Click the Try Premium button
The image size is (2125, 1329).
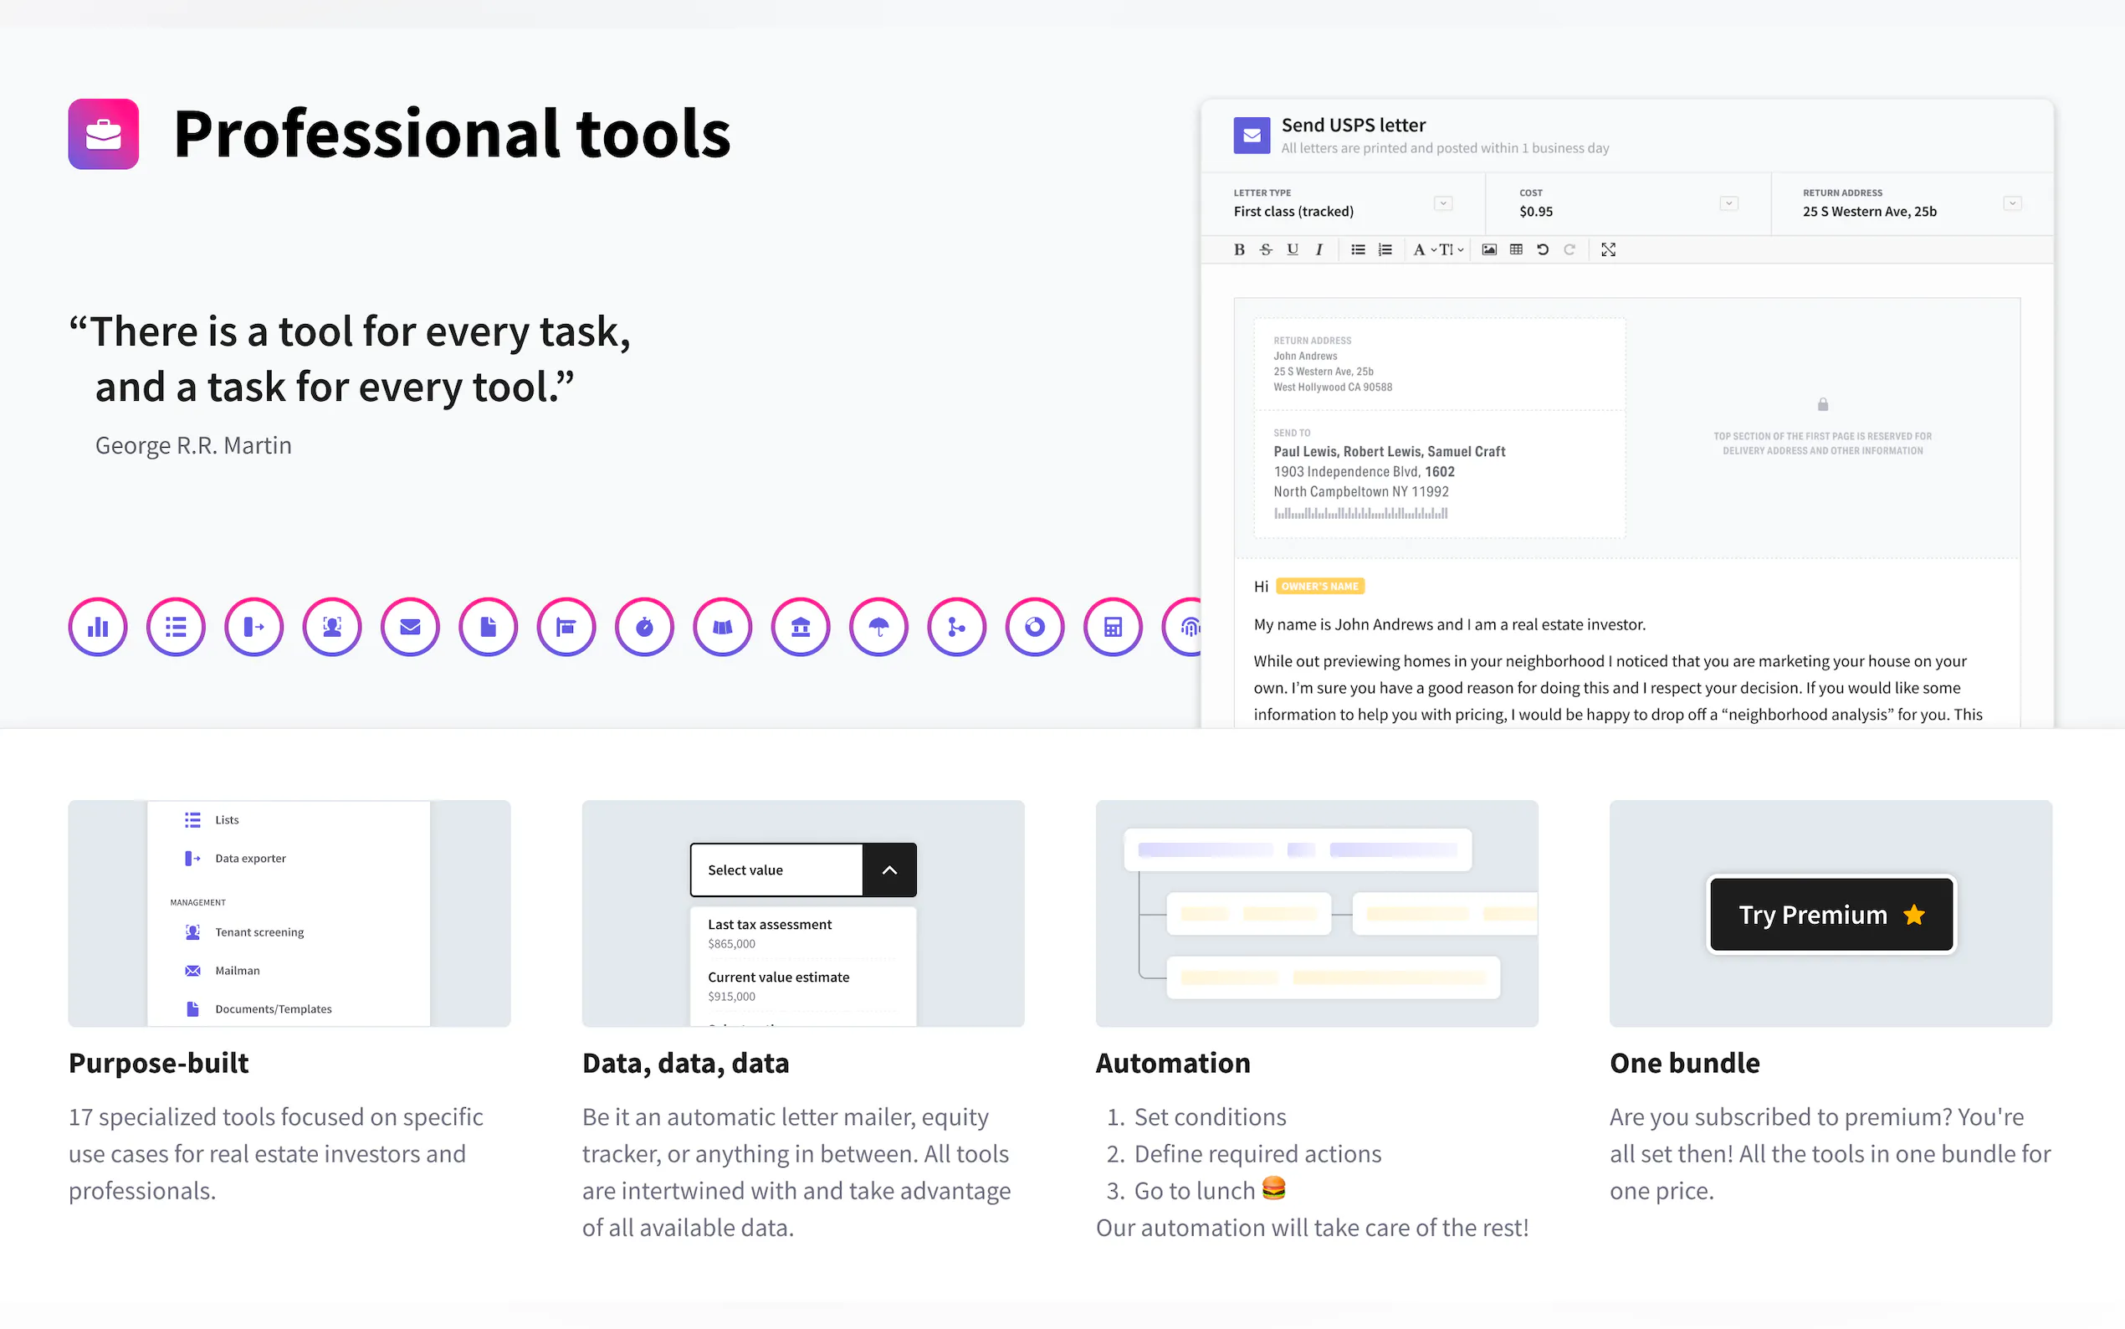1831,914
